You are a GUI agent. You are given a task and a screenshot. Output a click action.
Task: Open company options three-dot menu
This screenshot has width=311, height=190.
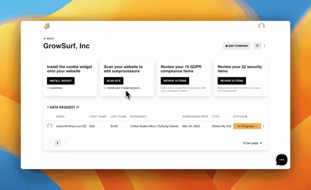pos(264,46)
